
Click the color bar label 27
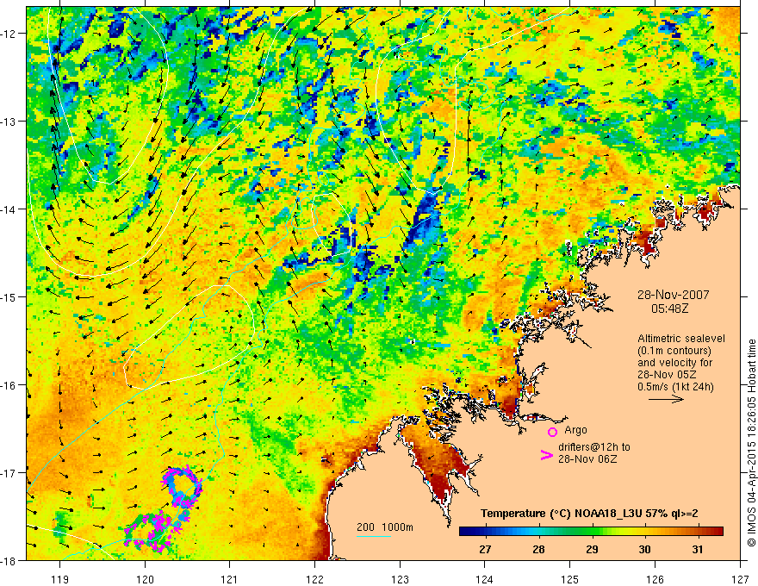tap(485, 549)
